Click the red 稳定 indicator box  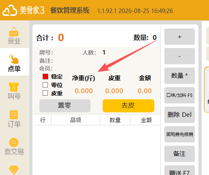pyautogui.click(x=45, y=77)
